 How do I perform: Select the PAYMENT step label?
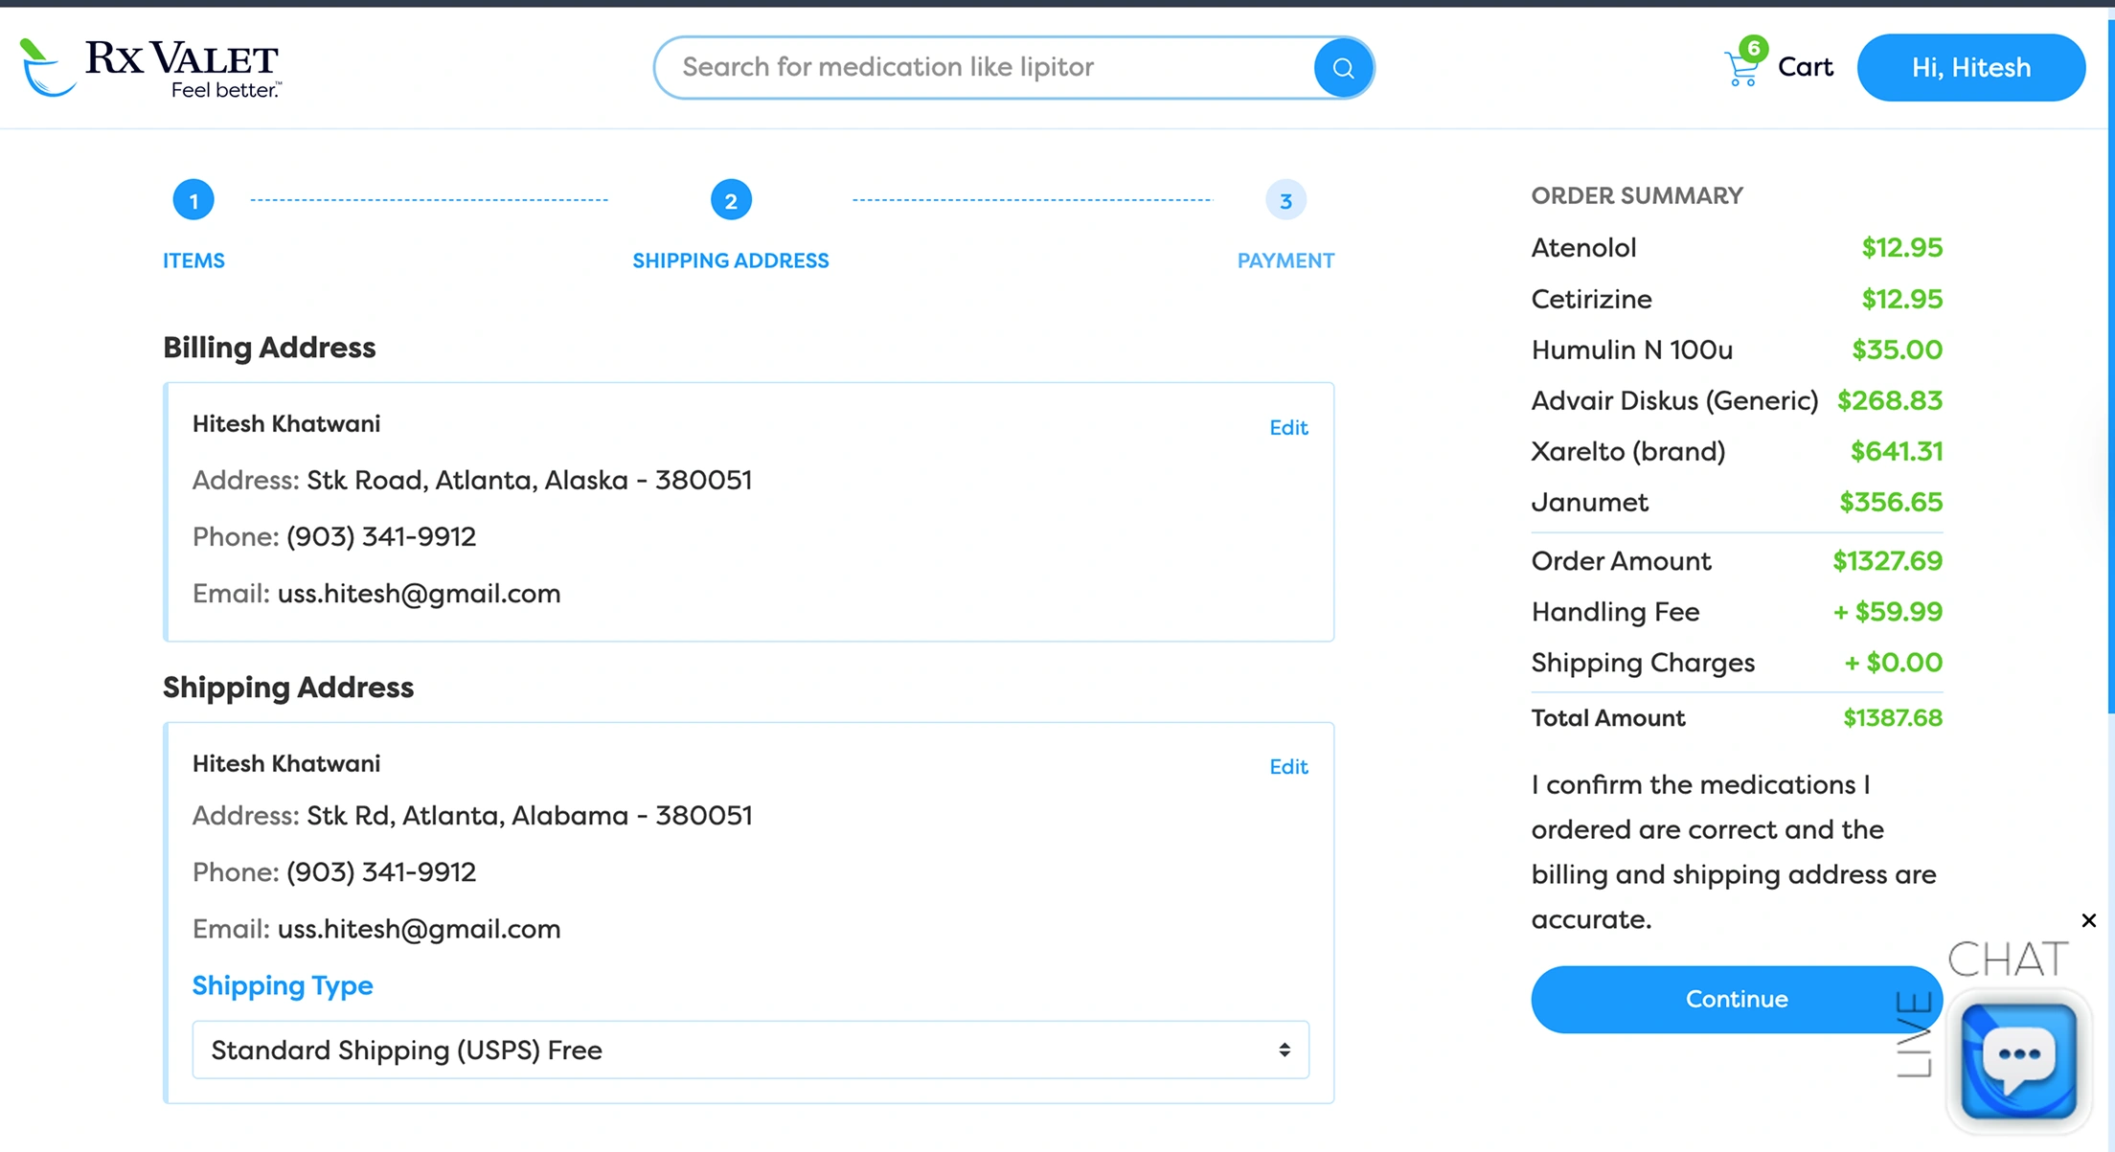[1285, 260]
